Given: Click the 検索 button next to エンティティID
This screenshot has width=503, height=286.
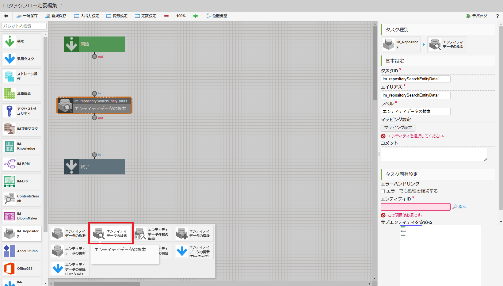Looking at the screenshot, I should (459, 207).
